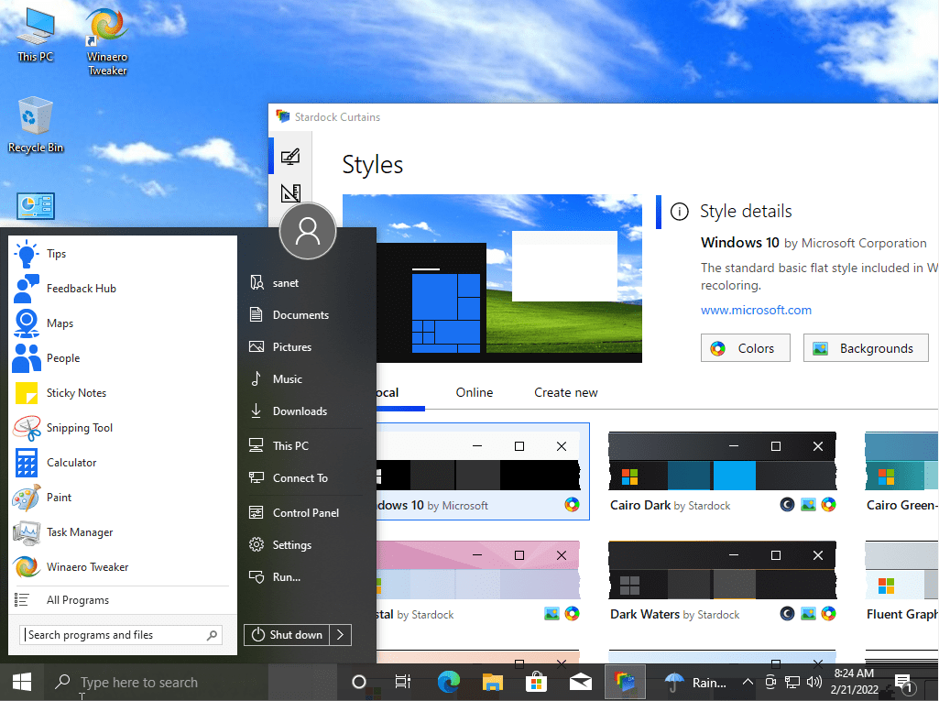Click color wheel icon on Cairo Dark
The image size is (939, 701).
pyautogui.click(x=829, y=505)
